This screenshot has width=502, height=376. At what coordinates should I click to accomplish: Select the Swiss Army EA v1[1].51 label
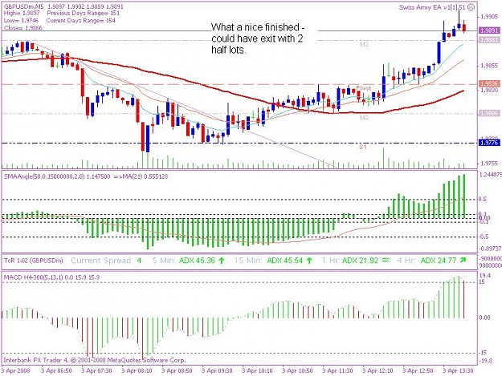coord(432,7)
